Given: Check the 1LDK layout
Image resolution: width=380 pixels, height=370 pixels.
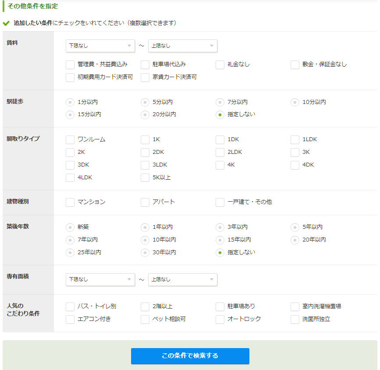Looking at the screenshot, I should point(295,140).
